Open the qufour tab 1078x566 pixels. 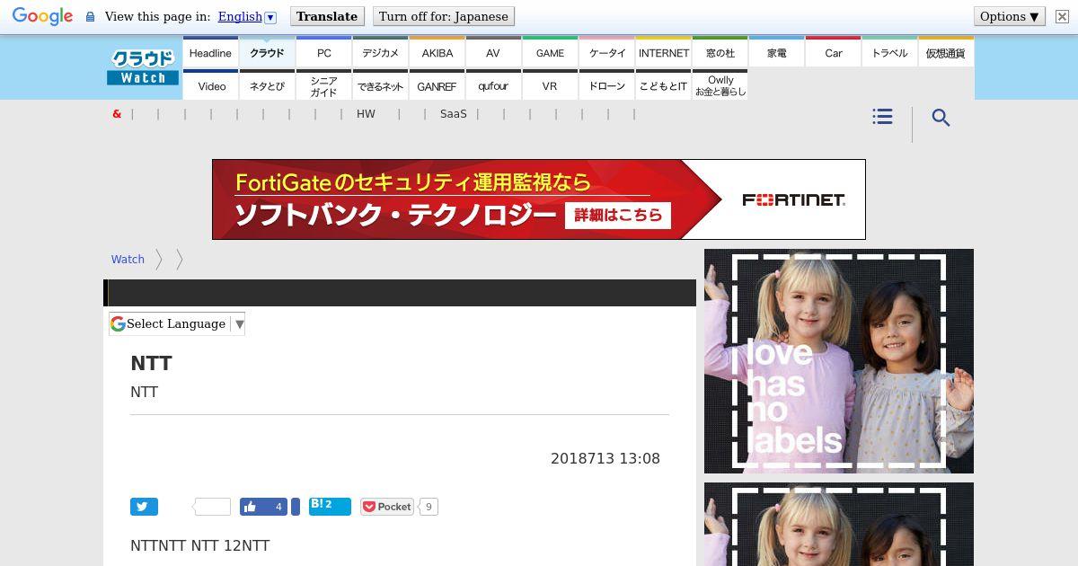pyautogui.click(x=493, y=86)
